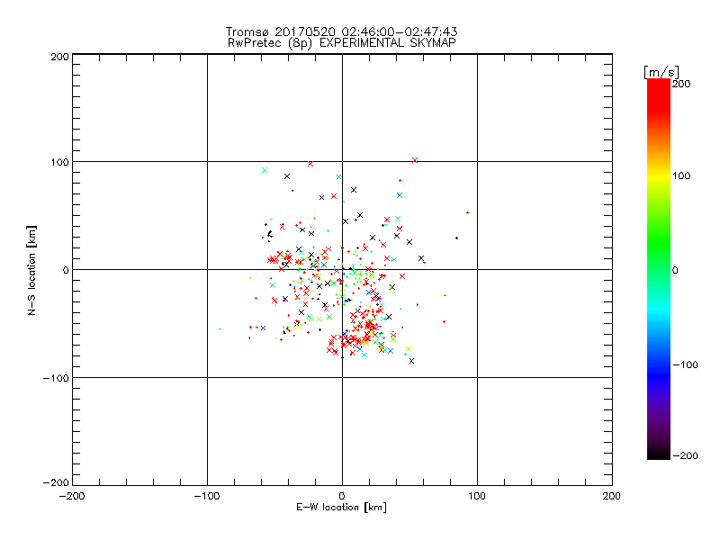This screenshot has height=540, width=720.
Task: Click the black bottom of the colorbar
Action: tap(659, 453)
